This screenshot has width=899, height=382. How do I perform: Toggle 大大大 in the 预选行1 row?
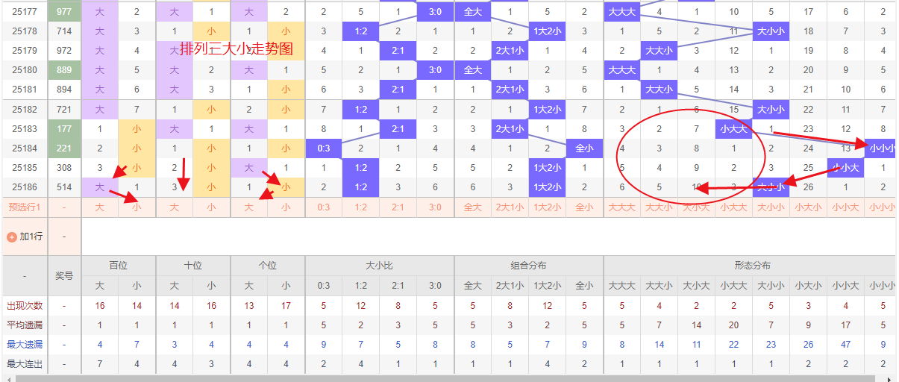pyautogui.click(x=622, y=207)
